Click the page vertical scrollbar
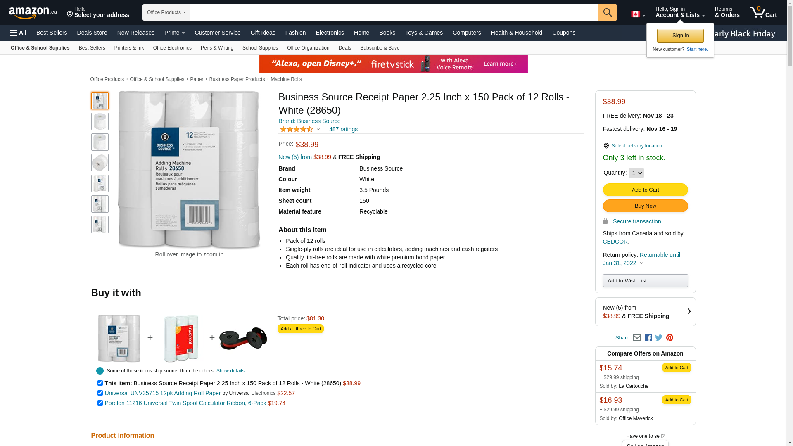 790,223
